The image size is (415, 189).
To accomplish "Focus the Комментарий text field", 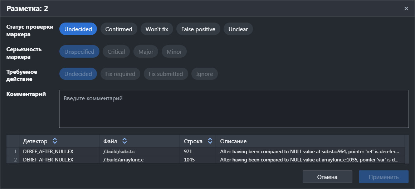I will (x=234, y=109).
